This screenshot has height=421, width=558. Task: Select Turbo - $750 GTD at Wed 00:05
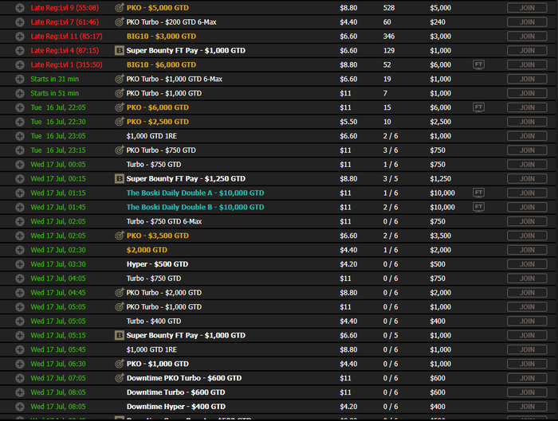click(154, 165)
